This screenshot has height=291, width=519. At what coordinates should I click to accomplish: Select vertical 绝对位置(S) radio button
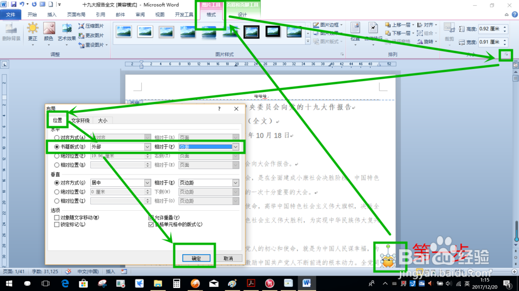point(57,192)
